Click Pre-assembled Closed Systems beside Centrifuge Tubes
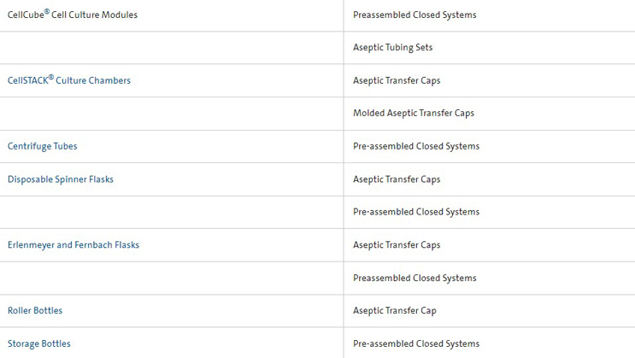Viewport: 635px width, 358px height. [x=416, y=146]
